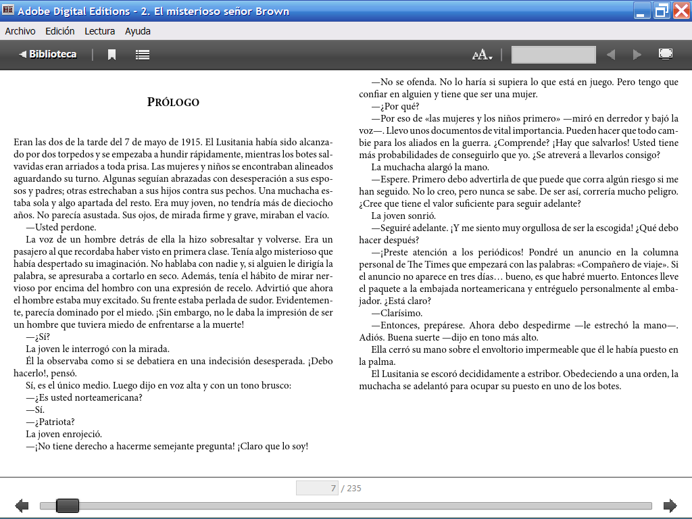
Task: Click the total page count 235
Action: point(354,488)
